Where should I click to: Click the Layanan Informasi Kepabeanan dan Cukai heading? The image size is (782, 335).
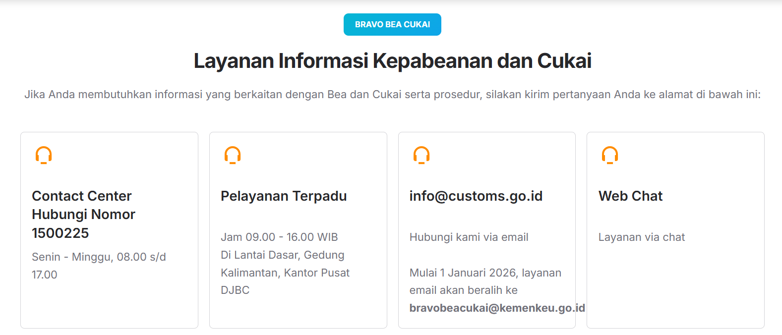(x=392, y=61)
